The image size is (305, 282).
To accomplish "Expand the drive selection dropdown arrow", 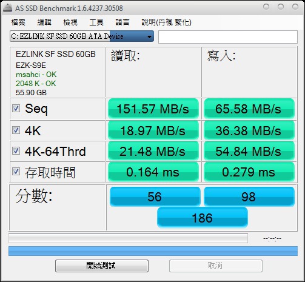I will point(149,36).
